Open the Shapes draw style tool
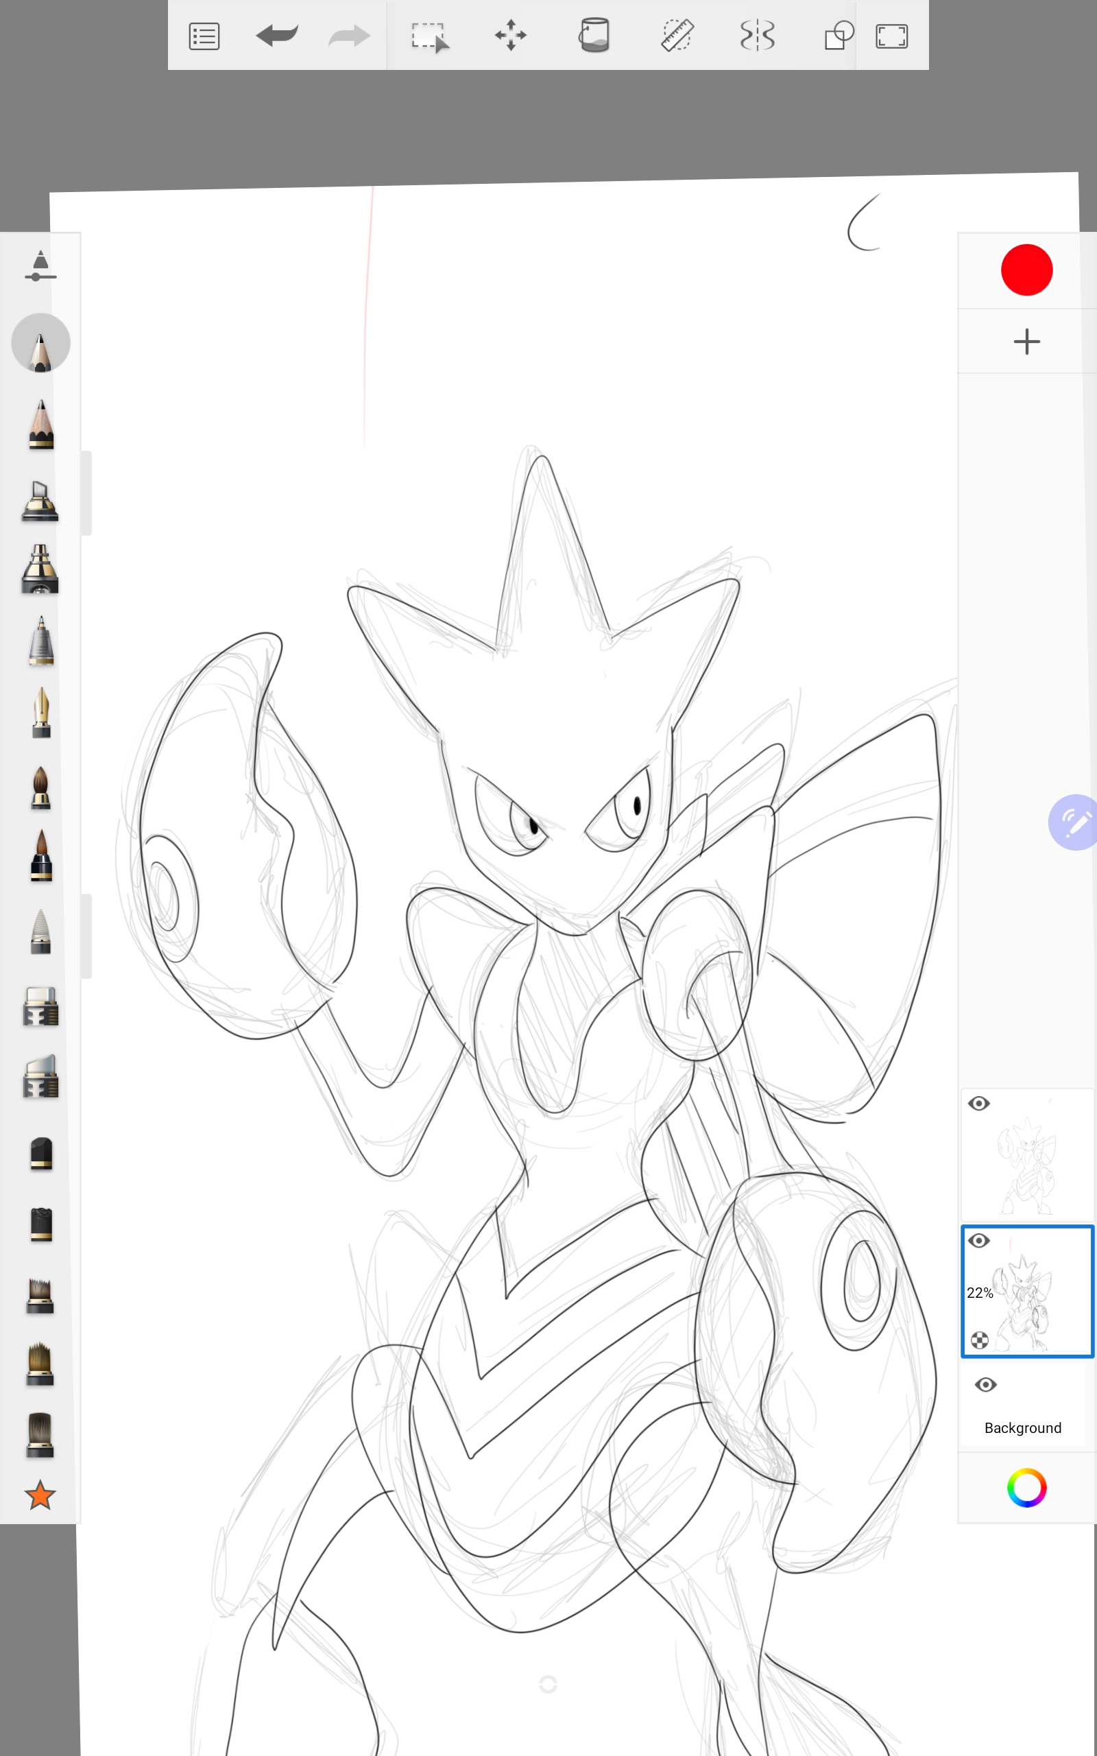The width and height of the screenshot is (1097, 1756). click(839, 36)
